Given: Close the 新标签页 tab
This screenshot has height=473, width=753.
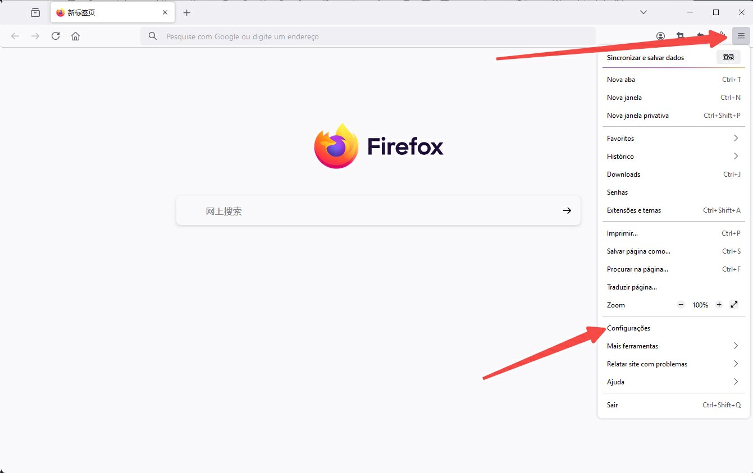Looking at the screenshot, I should click(x=165, y=12).
